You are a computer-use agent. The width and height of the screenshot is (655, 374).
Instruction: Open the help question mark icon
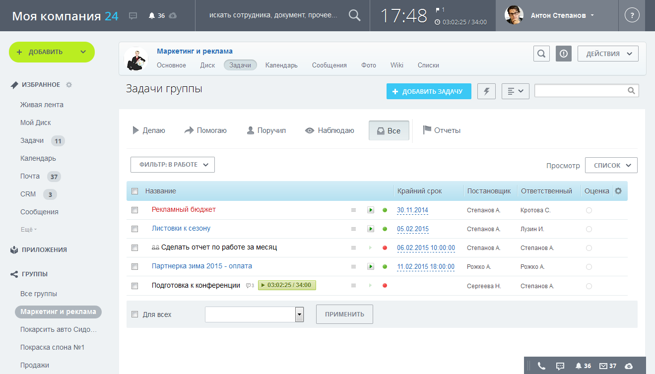tap(632, 15)
